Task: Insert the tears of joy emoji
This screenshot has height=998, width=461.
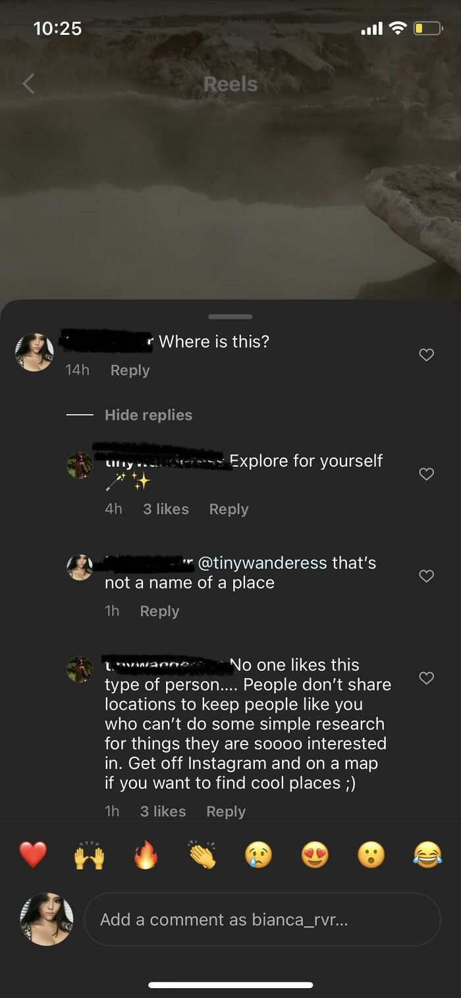Action: (427, 855)
